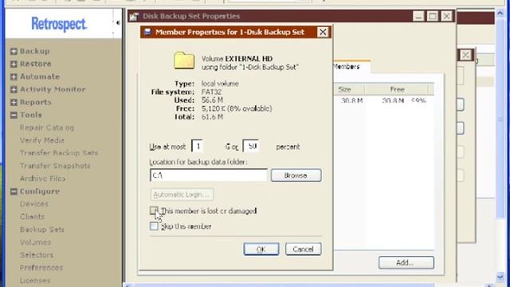Click the Disk Backup Set Properties title icon
The width and height of the screenshot is (510, 287).
tap(134, 16)
